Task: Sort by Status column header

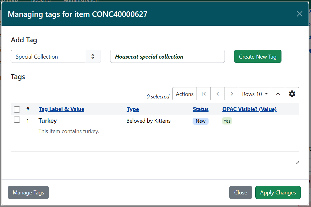Action: pyautogui.click(x=201, y=109)
